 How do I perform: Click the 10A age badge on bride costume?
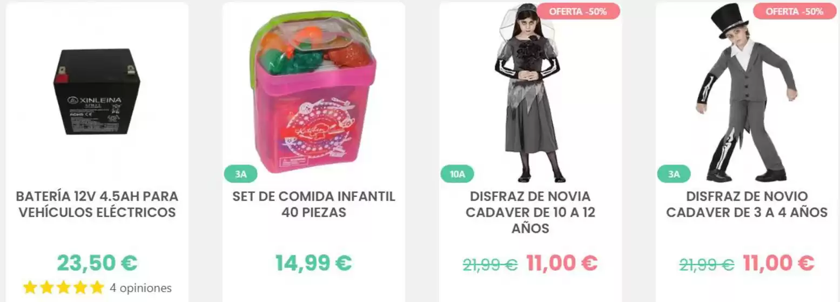(x=458, y=174)
